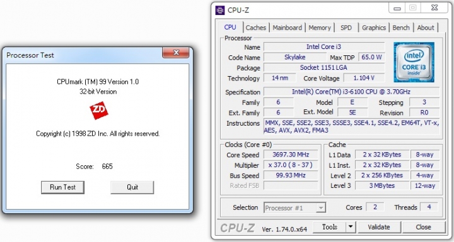
Task: Close the Processor Test window
Action: 176,53
